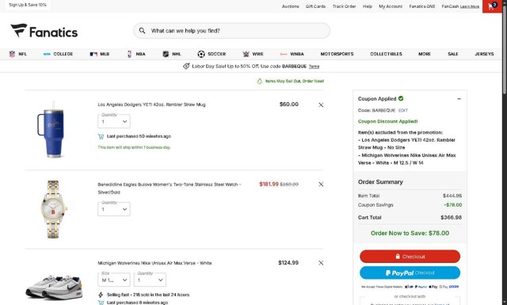The image size is (507, 305).
Task: Remove the Michigan Air Max Verse shoes
Action: click(321, 263)
